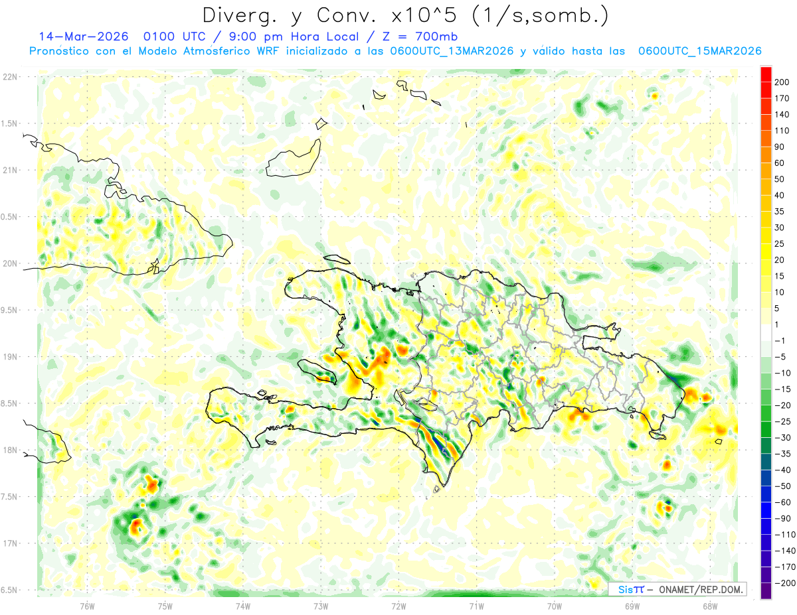797x615 pixels.
Task: Click the positive '200' value on the color scale
Action: (x=783, y=82)
